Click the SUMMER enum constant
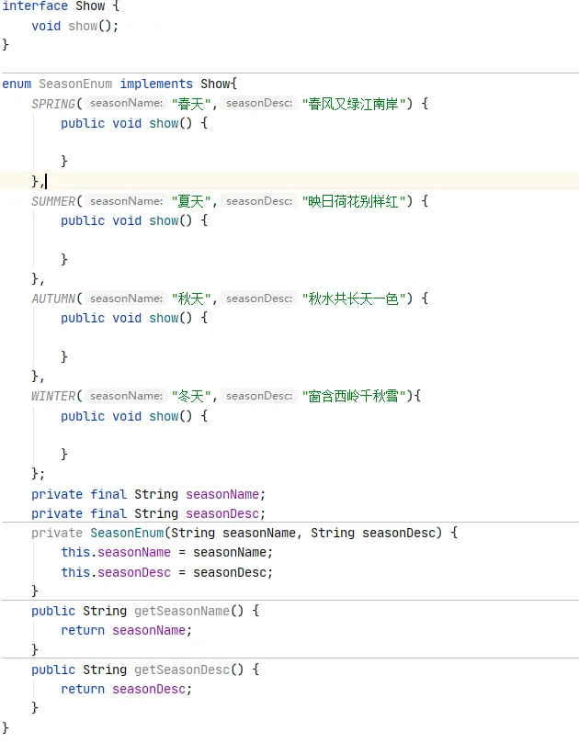Viewport: 579px width, 754px height. coord(53,201)
